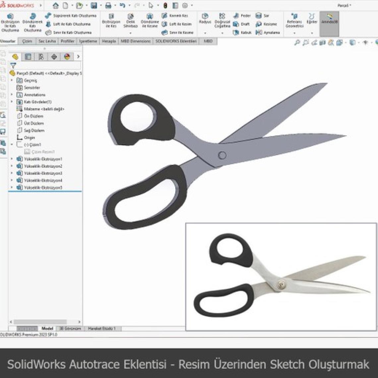Image resolution: width=378 pixels, height=378 pixels.
Task: Expand the Yükseklik-Ekstrüzyon1 feature node
Action: pyautogui.click(x=11, y=159)
